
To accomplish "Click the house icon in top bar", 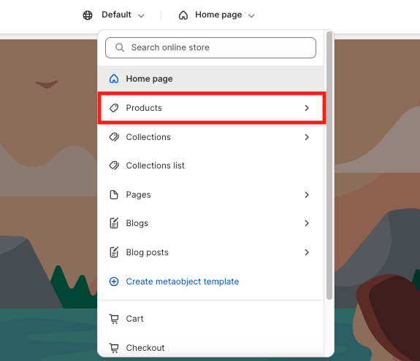I will pos(183,15).
